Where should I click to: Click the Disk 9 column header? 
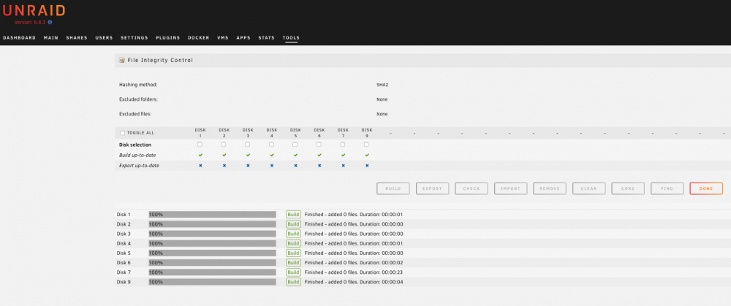click(367, 133)
